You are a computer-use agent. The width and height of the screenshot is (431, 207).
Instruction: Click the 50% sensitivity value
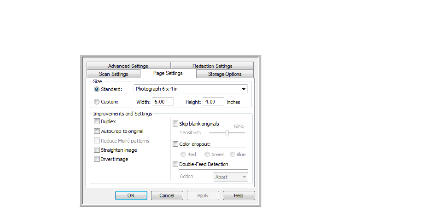tap(239, 126)
